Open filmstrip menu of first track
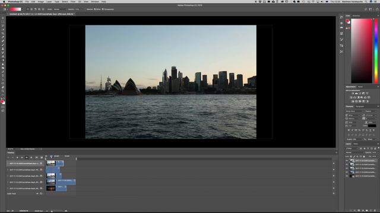Image resolution: width=380 pixels, height=213 pixels. click(x=41, y=163)
